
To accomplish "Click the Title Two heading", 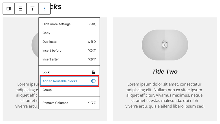I will point(165,72).
